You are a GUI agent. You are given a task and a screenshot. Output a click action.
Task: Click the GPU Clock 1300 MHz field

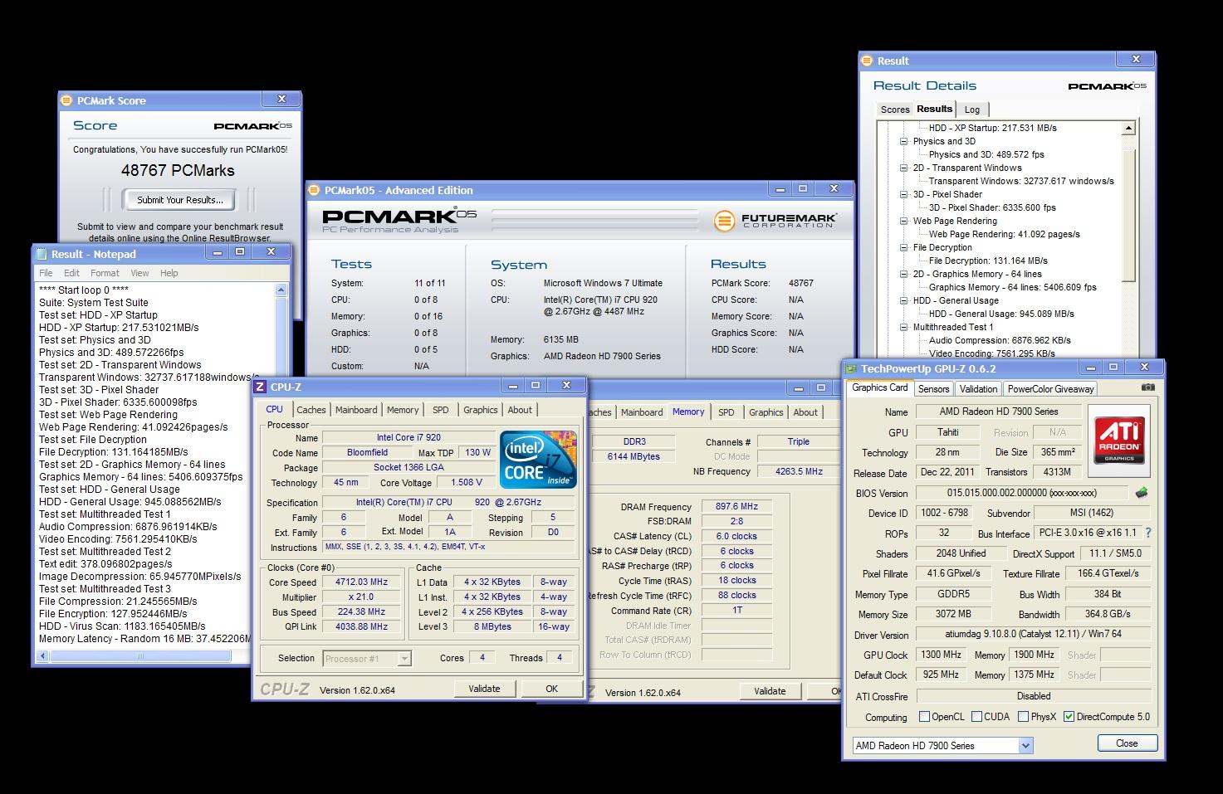coord(941,655)
